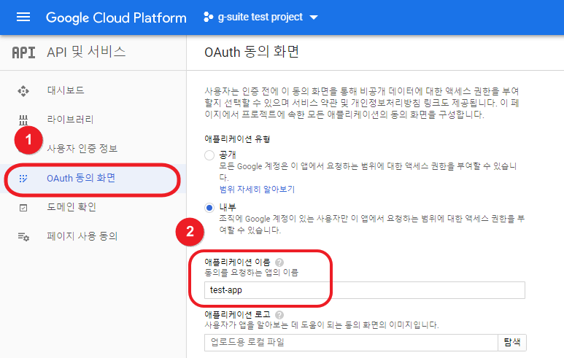Click the 내부 option label text
This screenshot has width=564, height=358.
click(x=228, y=207)
